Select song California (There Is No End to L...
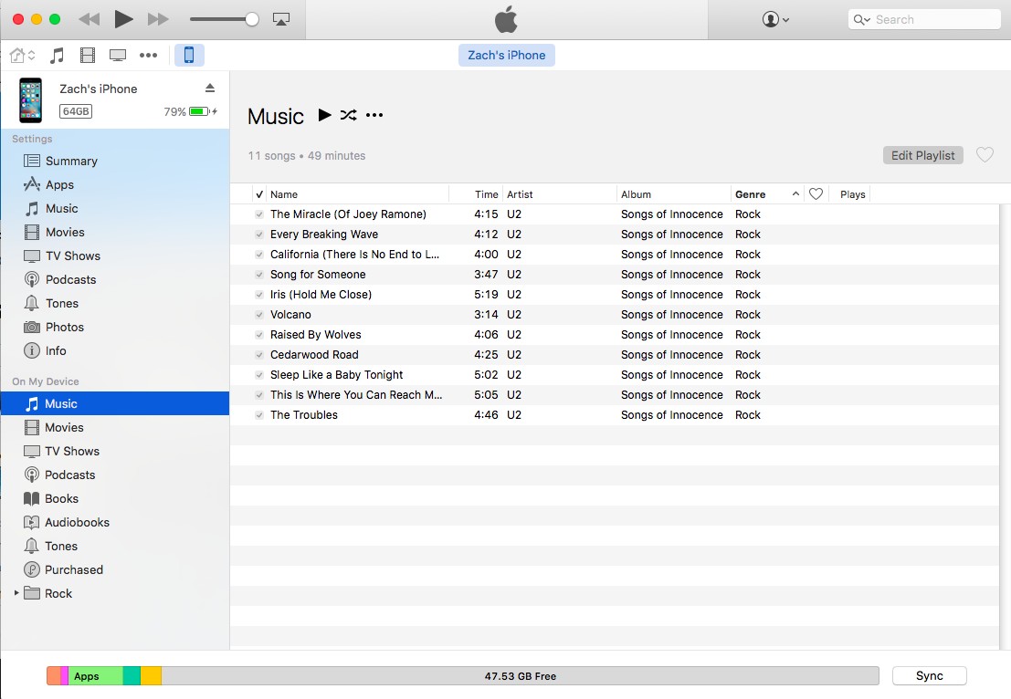 click(615, 255)
